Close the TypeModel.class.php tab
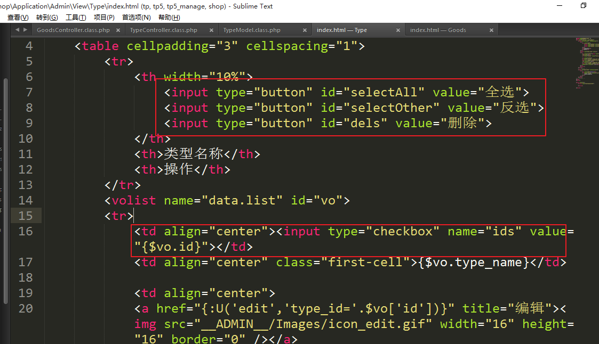This screenshot has width=599, height=344. (x=305, y=30)
